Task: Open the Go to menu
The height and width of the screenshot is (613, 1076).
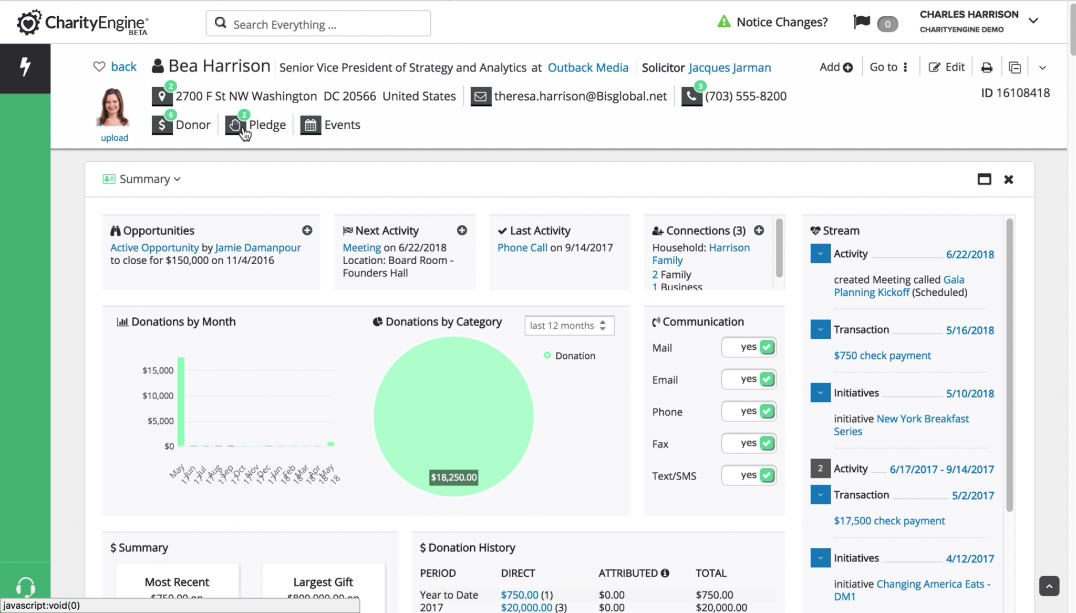Action: pos(889,67)
